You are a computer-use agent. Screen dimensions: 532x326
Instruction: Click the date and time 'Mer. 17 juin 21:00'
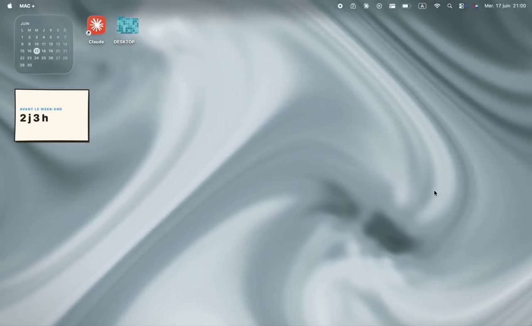(505, 6)
